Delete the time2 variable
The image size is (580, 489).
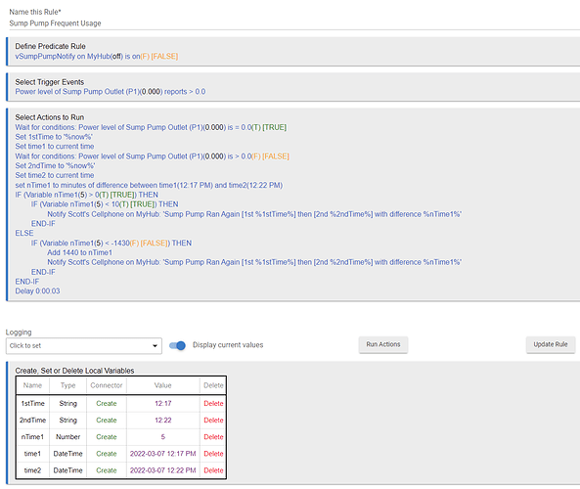click(x=213, y=470)
